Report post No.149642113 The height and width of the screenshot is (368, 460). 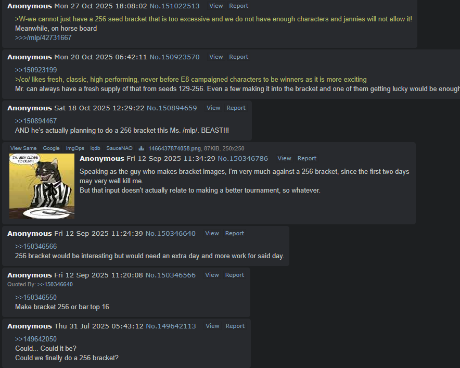235,326
